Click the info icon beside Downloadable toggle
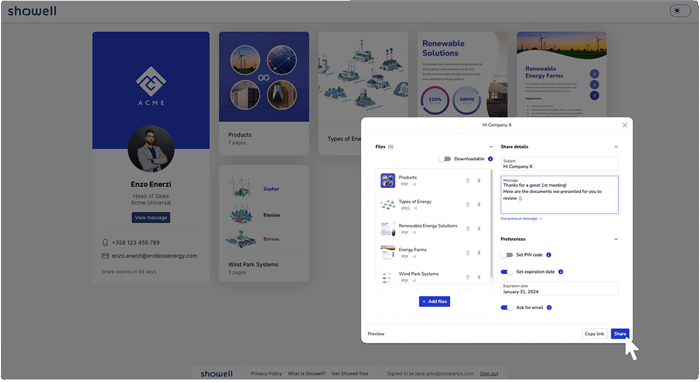The width and height of the screenshot is (700, 382). point(490,159)
